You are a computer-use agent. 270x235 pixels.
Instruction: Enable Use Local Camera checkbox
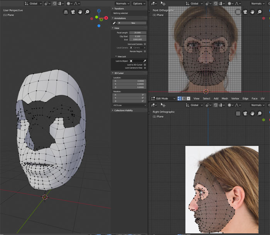tap(145, 44)
